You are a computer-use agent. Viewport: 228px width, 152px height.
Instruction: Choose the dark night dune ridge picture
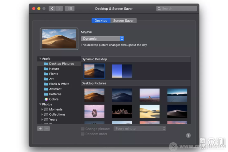tap(177, 111)
